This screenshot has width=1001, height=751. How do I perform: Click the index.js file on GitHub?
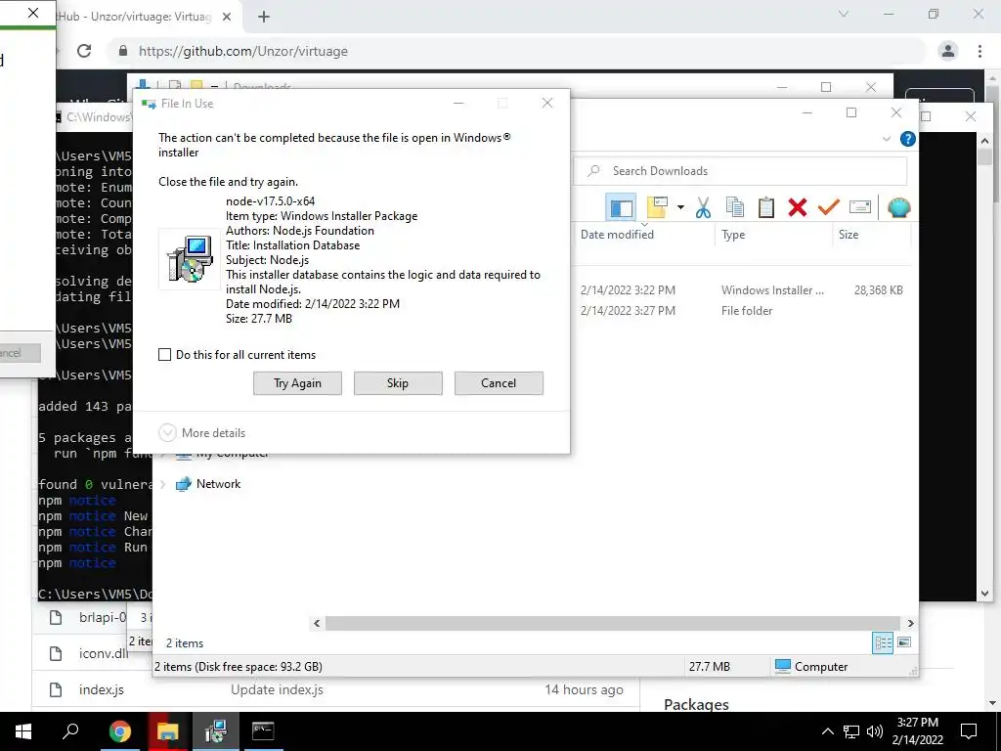click(x=102, y=689)
